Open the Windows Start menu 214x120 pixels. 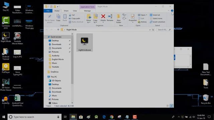pyautogui.click(x=4, y=117)
